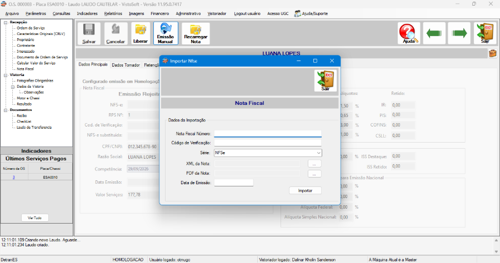The width and height of the screenshot is (500, 263).
Task: Select Documento de Ordem de Serviço
Action: pyautogui.click(x=42, y=57)
